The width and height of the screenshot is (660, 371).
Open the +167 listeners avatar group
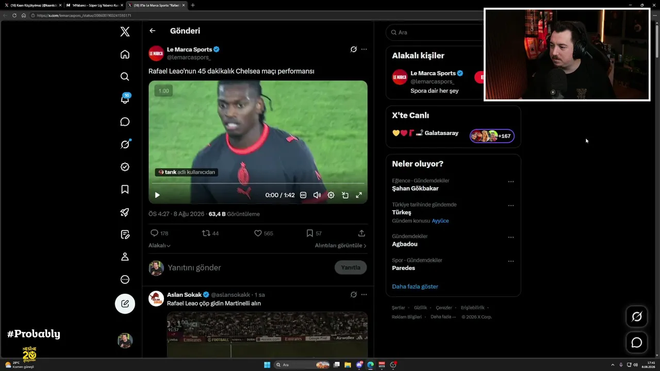tap(492, 136)
